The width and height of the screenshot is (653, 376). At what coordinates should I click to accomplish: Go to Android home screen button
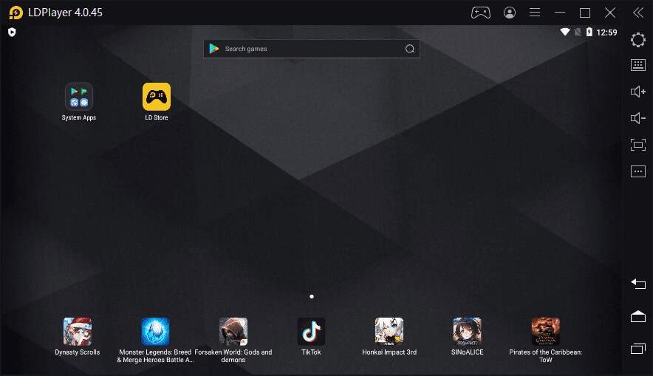pos(638,316)
